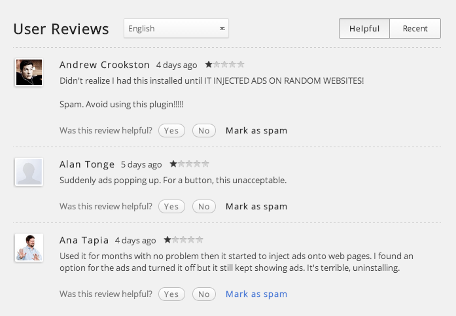The height and width of the screenshot is (316, 456).
Task: Mark Andrew Crookston's review as spam
Action: click(256, 131)
